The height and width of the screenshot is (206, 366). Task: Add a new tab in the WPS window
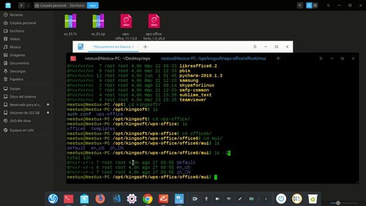tap(145, 47)
